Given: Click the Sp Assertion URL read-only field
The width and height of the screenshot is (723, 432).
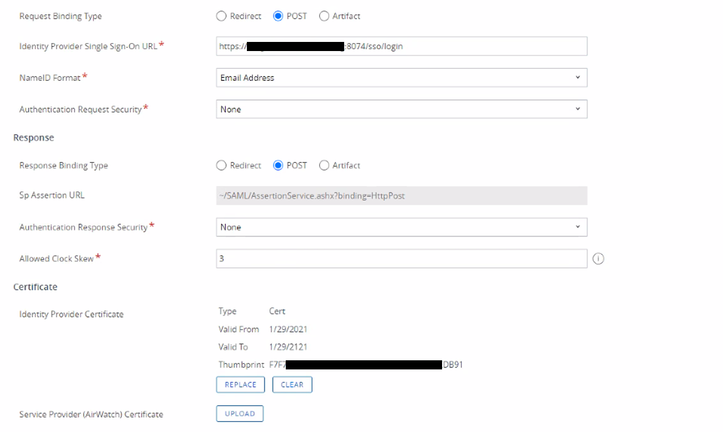Looking at the screenshot, I should 401,196.
